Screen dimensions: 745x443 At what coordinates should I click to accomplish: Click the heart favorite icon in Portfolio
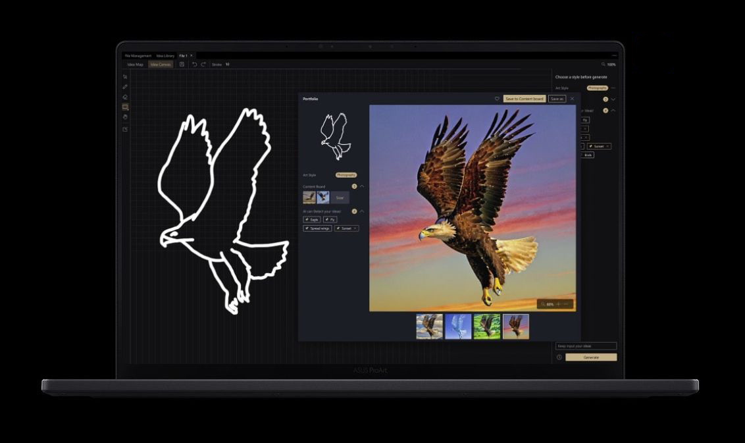pos(497,99)
